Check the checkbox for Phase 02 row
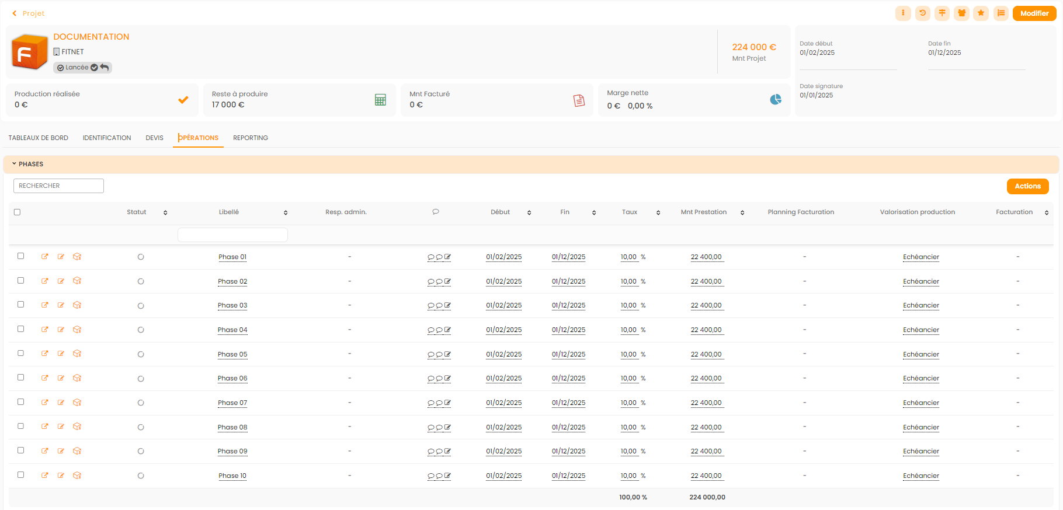1063x510 pixels. [21, 281]
